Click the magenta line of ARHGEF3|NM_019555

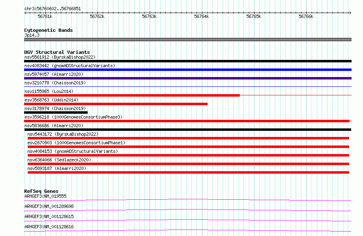[188, 200]
